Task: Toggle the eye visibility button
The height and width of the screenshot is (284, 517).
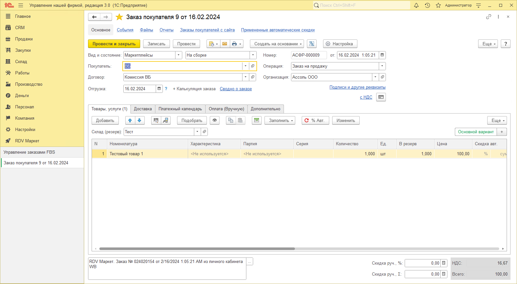Action: click(x=214, y=120)
